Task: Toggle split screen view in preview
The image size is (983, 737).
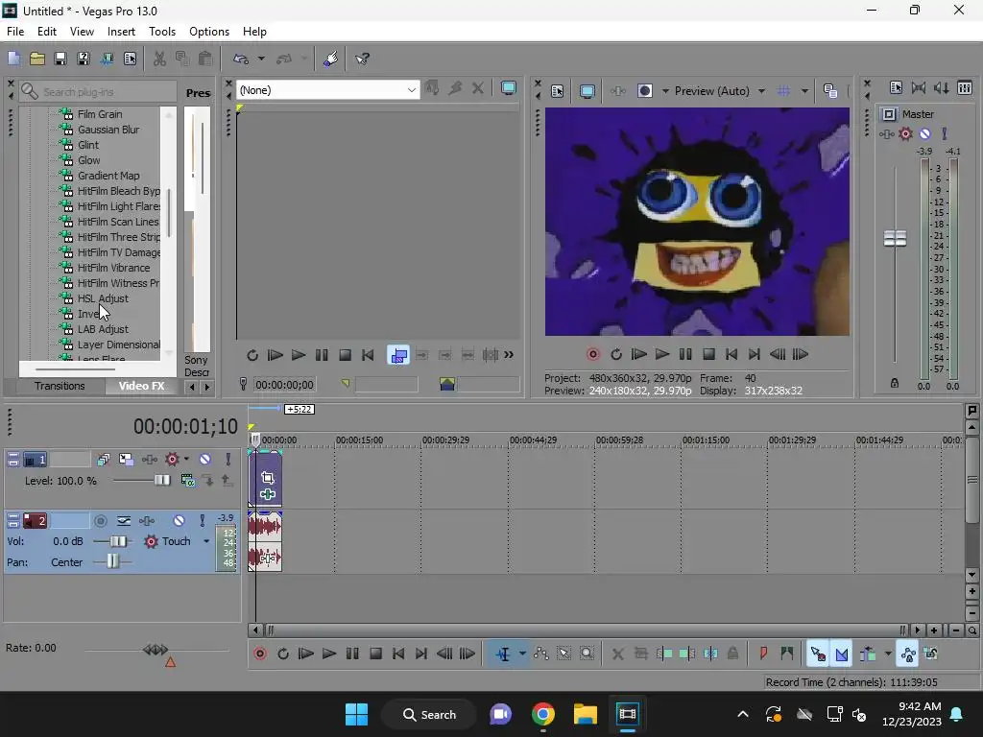Action: pyautogui.click(x=644, y=91)
